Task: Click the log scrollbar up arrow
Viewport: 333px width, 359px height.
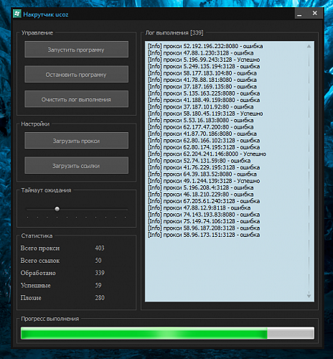Action: [x=309, y=46]
